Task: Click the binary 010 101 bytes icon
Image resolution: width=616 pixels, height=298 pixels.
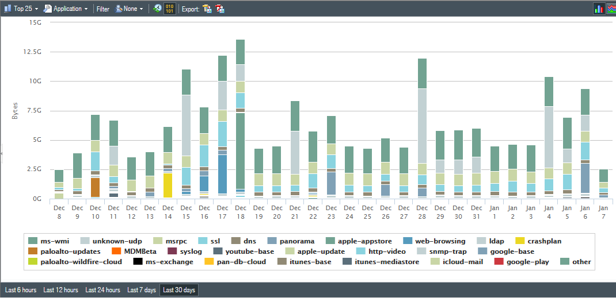Action: tap(170, 9)
